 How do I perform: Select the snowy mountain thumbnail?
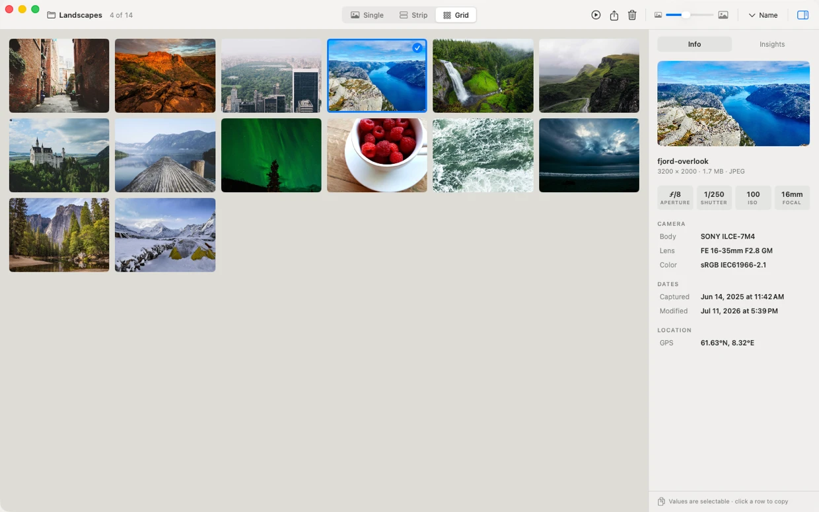[x=165, y=235]
